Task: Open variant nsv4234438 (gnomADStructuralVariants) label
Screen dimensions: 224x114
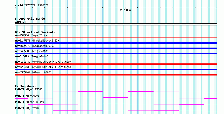Action: [x=43, y=67]
